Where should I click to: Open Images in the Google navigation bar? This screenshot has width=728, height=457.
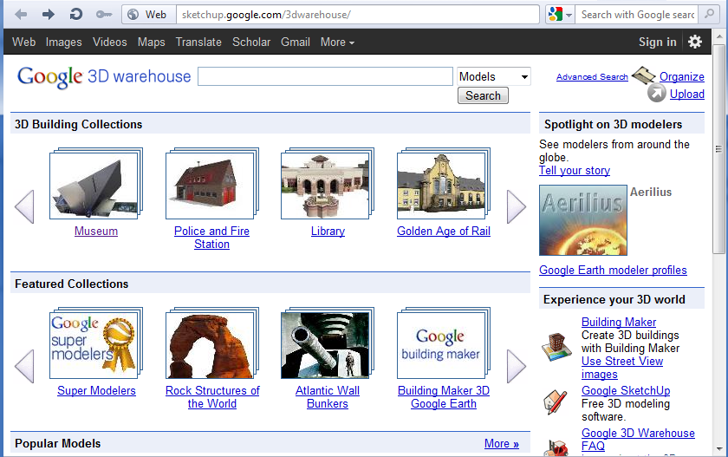[x=63, y=42]
